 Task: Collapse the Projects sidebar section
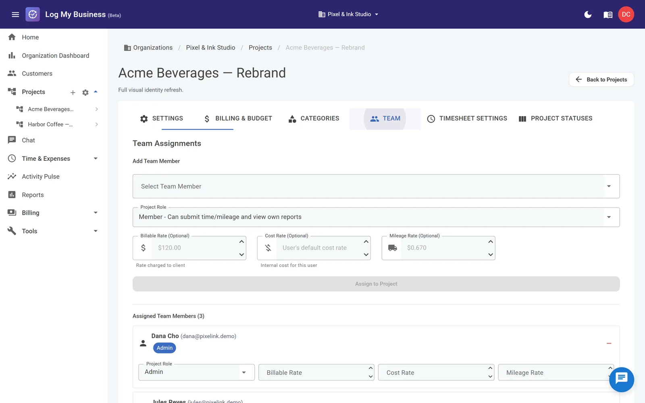pyautogui.click(x=96, y=92)
